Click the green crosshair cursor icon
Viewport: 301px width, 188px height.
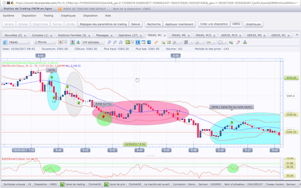[127, 42]
